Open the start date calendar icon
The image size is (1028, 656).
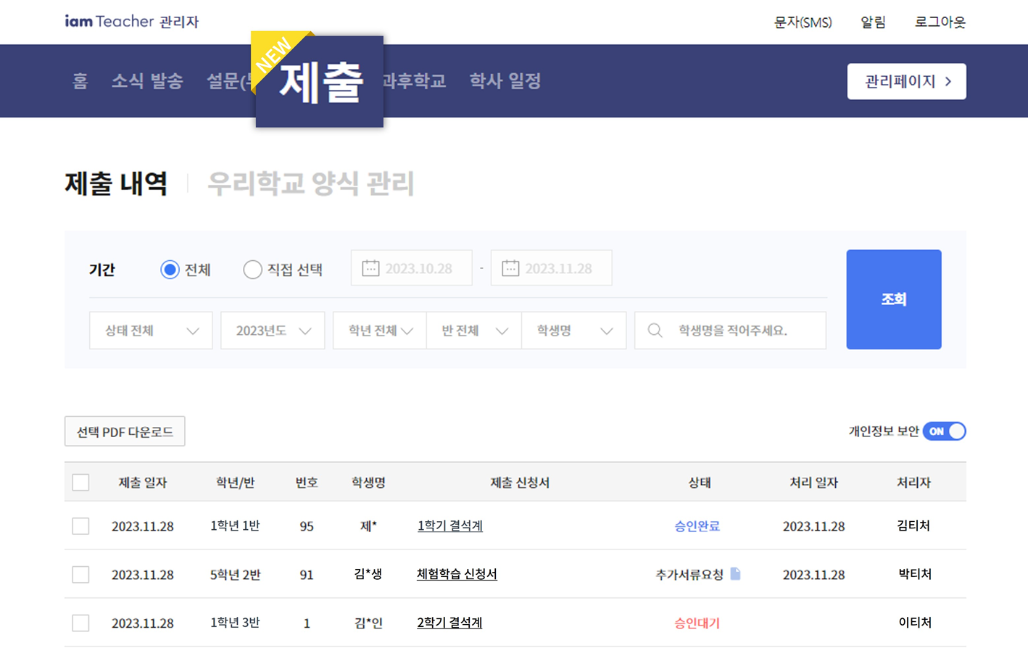coord(370,268)
